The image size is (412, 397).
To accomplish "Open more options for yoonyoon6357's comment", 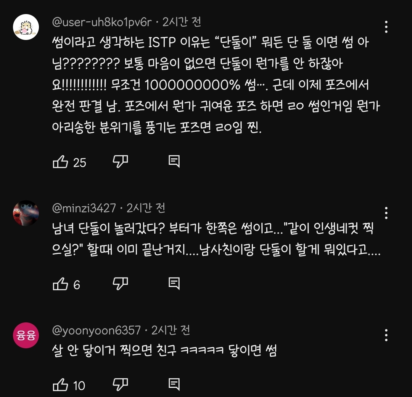I will [x=386, y=335].
